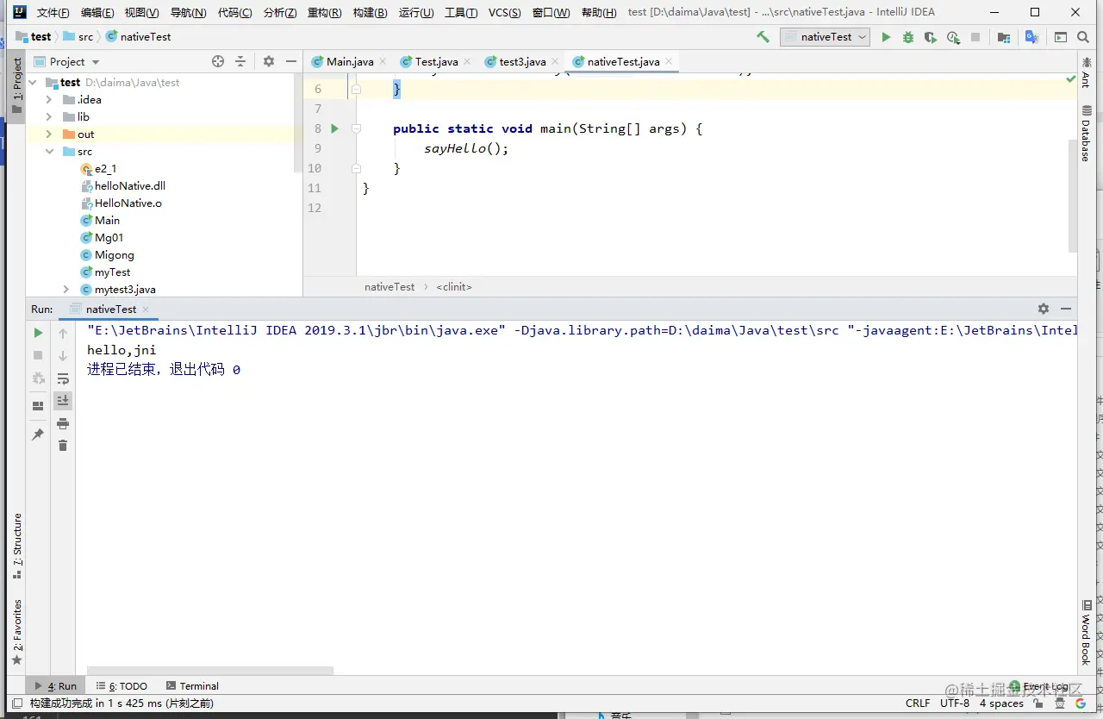The image size is (1103, 719).
Task: Toggle scroll to end in Run console
Action: pyautogui.click(x=63, y=401)
